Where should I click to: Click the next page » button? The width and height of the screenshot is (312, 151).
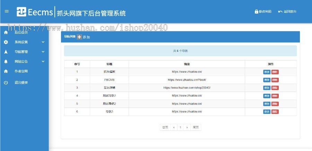187,127
